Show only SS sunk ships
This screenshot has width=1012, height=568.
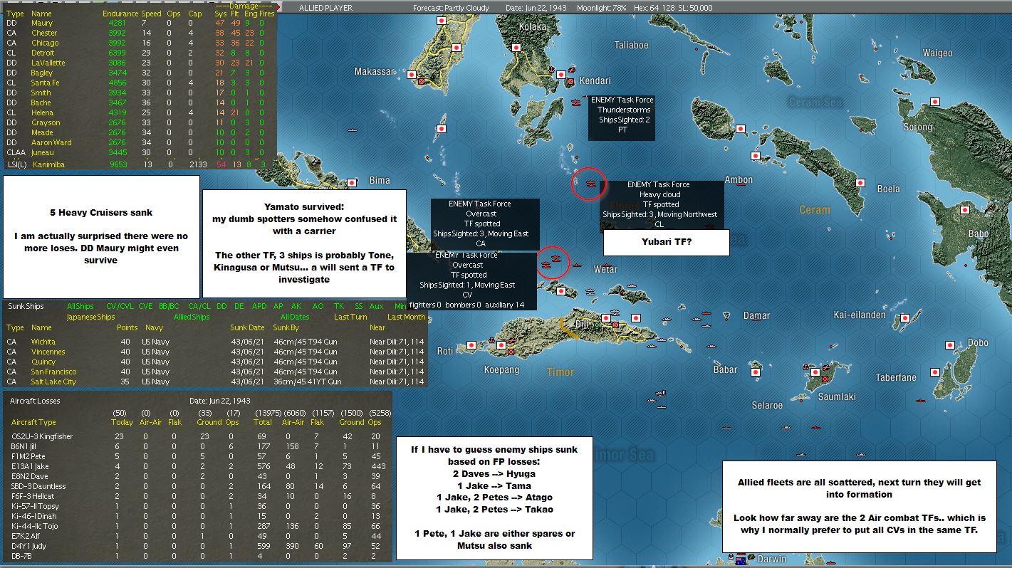360,306
